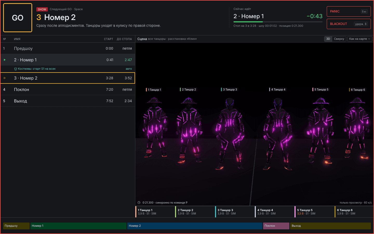Click the 1 Танцор 1 label in 3D scene
374x234 pixels.
[154, 90]
